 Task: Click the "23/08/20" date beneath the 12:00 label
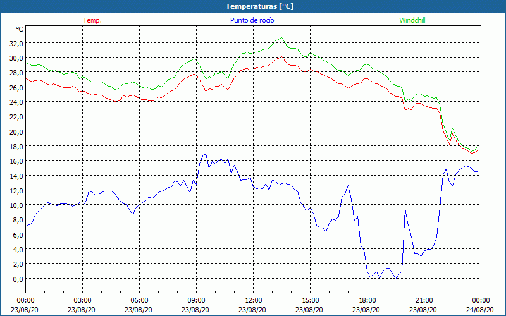(252, 310)
